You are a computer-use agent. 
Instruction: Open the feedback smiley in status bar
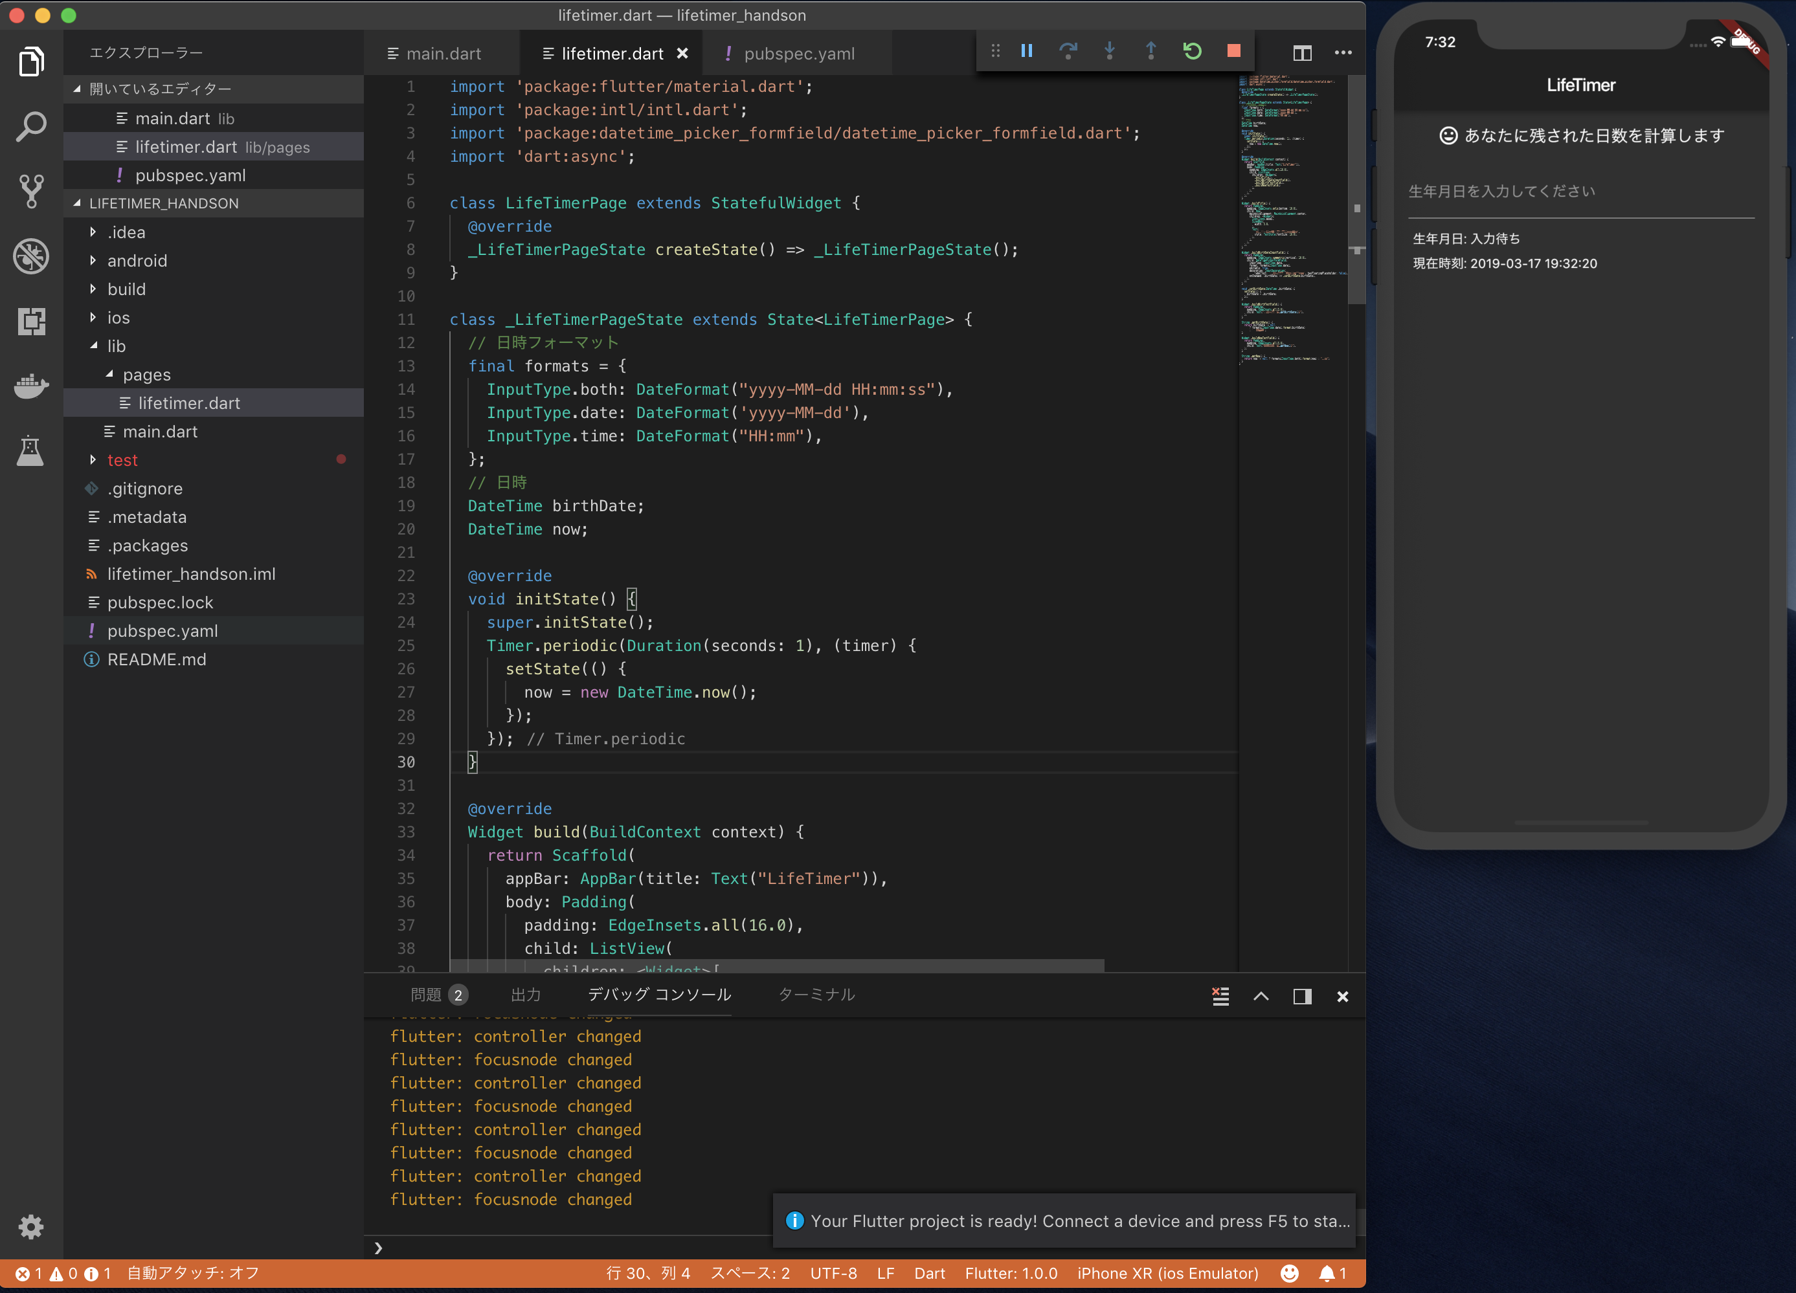tap(1289, 1273)
